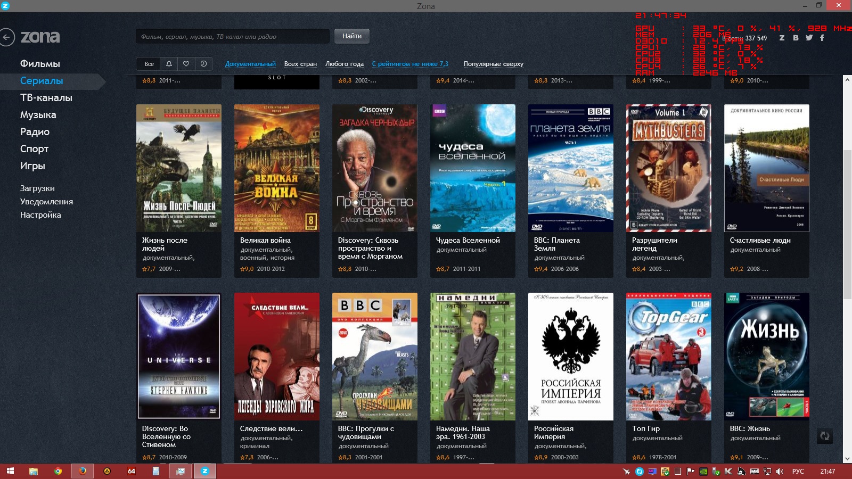Image resolution: width=852 pixels, height=479 pixels.
Task: Open the 'ТВ-каналы' sidebar section
Action: [x=46, y=98]
